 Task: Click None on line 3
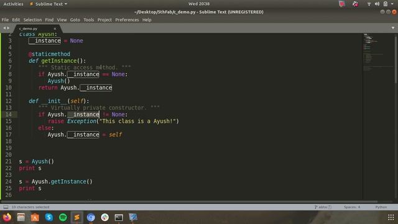pyautogui.click(x=76, y=40)
